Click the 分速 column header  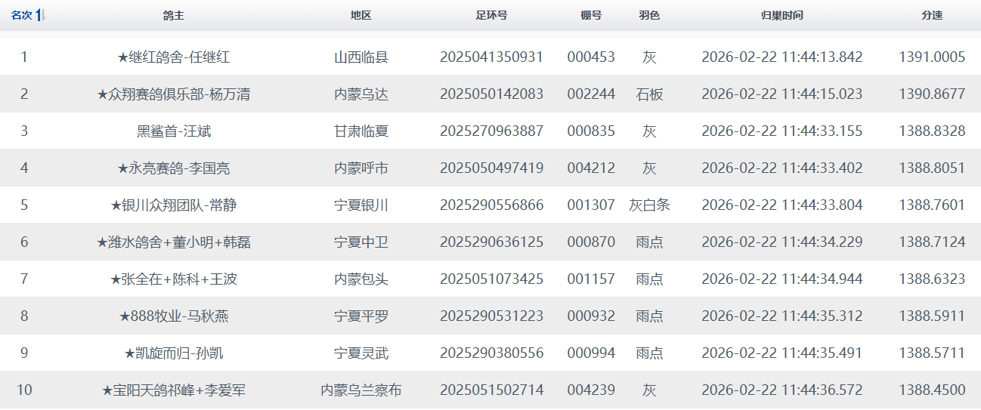[x=932, y=16]
